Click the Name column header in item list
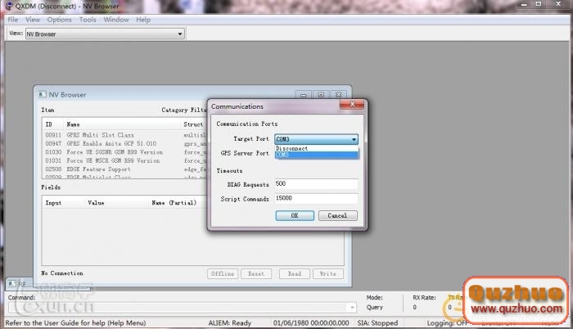Screen dimensions: 573x329 click(123, 124)
